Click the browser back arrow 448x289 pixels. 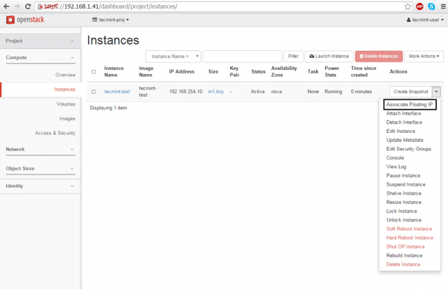coord(6,6)
